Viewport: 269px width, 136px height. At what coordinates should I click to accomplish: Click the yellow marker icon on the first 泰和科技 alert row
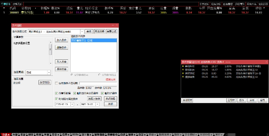183,66
